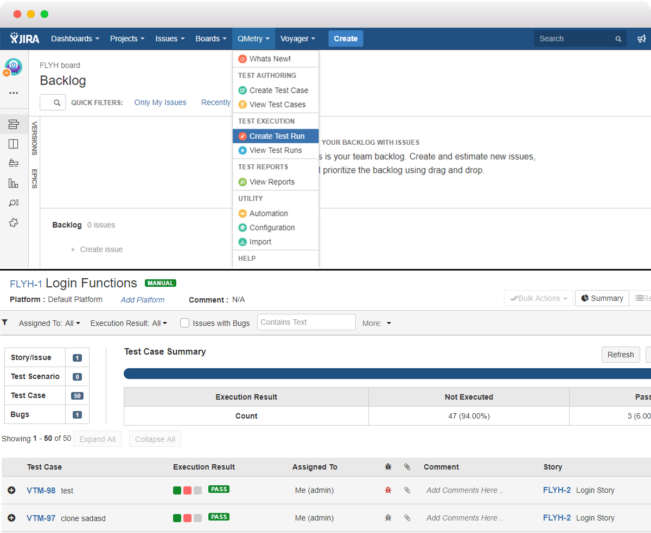Open the Boards dropdown
651x533 pixels.
211,38
